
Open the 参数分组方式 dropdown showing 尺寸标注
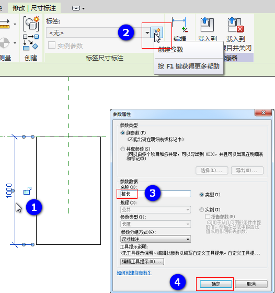click(x=156, y=239)
